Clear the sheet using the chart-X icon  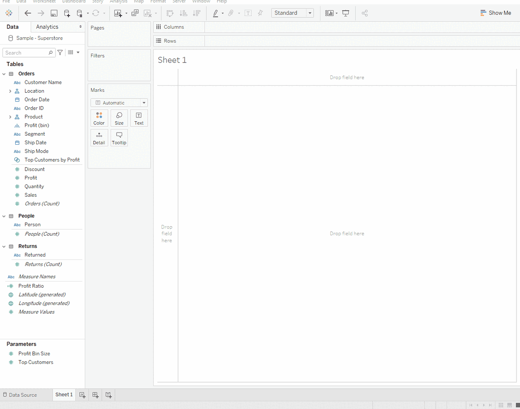[x=148, y=13]
